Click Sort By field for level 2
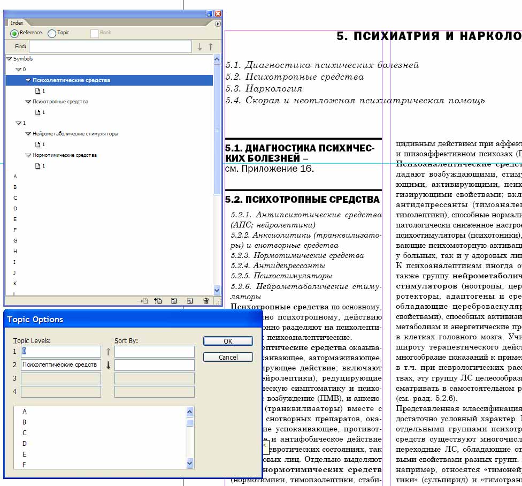 click(155, 365)
